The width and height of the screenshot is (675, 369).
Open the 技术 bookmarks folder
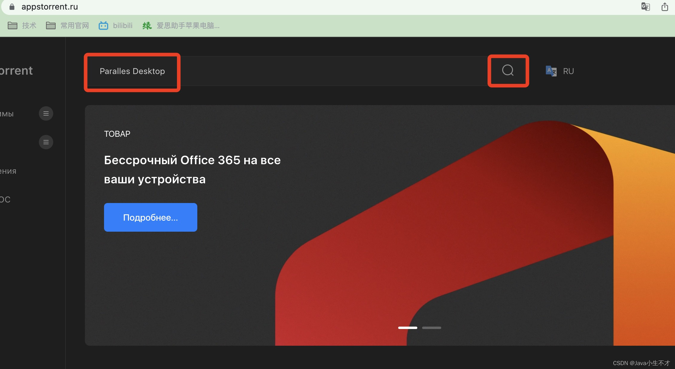22,26
